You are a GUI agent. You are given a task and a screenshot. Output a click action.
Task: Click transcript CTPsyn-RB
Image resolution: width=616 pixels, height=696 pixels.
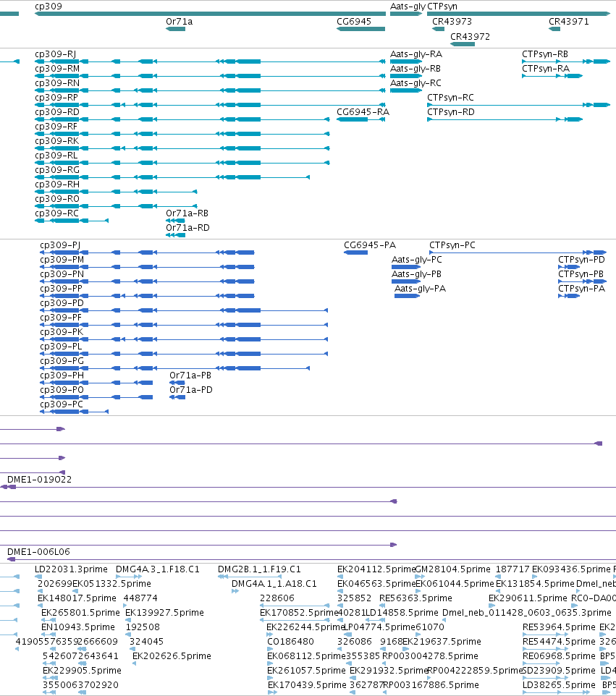[545, 54]
